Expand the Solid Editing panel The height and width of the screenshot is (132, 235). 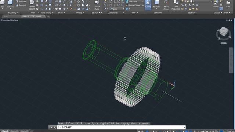coord(47,13)
